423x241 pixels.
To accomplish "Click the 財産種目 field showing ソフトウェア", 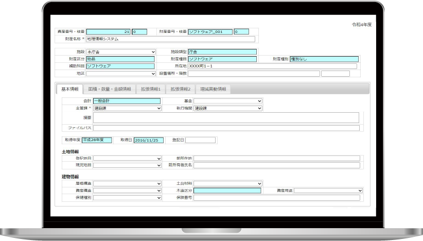I will pyautogui.click(x=222, y=59).
